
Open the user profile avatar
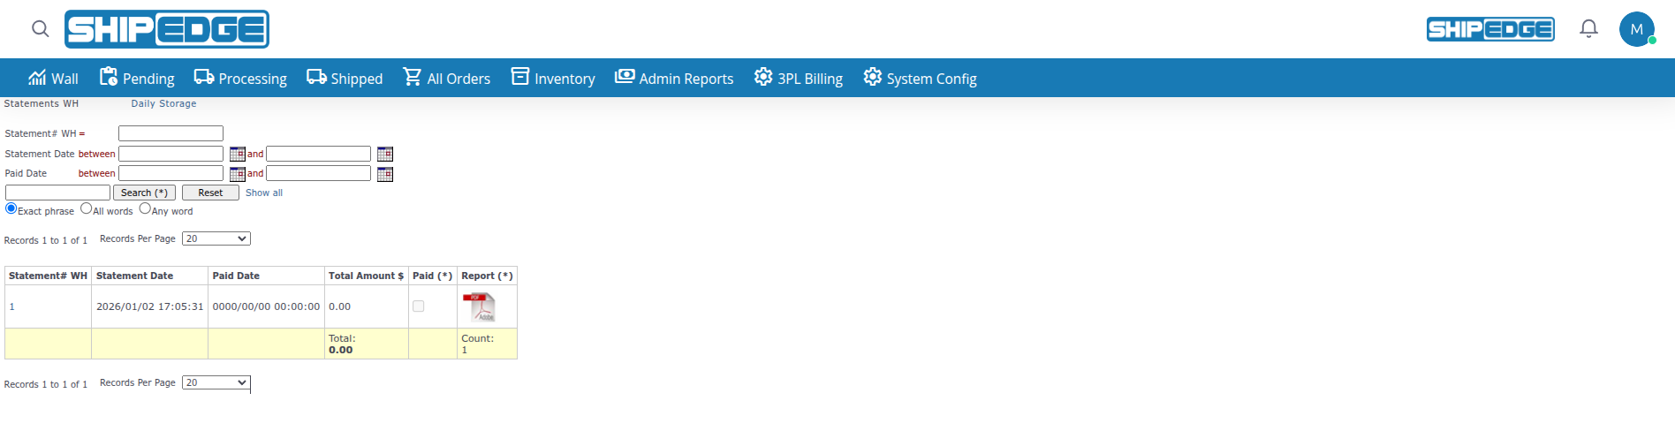tap(1636, 29)
